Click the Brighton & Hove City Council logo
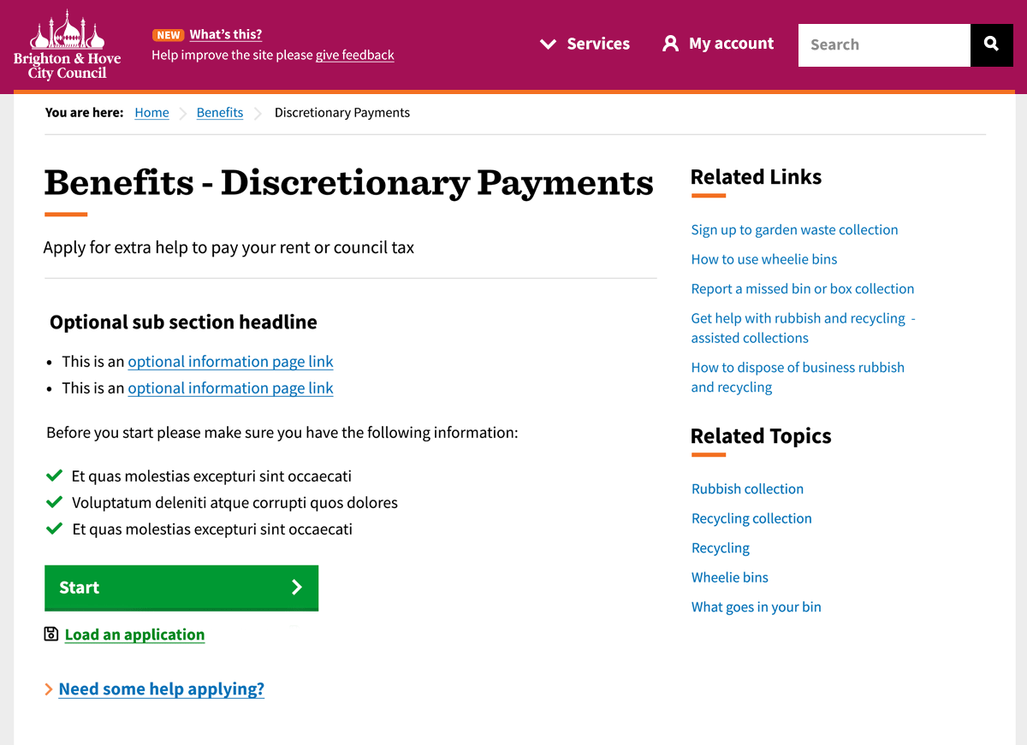 67,45
